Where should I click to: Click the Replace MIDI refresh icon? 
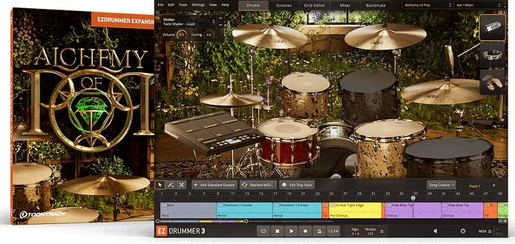pos(245,185)
